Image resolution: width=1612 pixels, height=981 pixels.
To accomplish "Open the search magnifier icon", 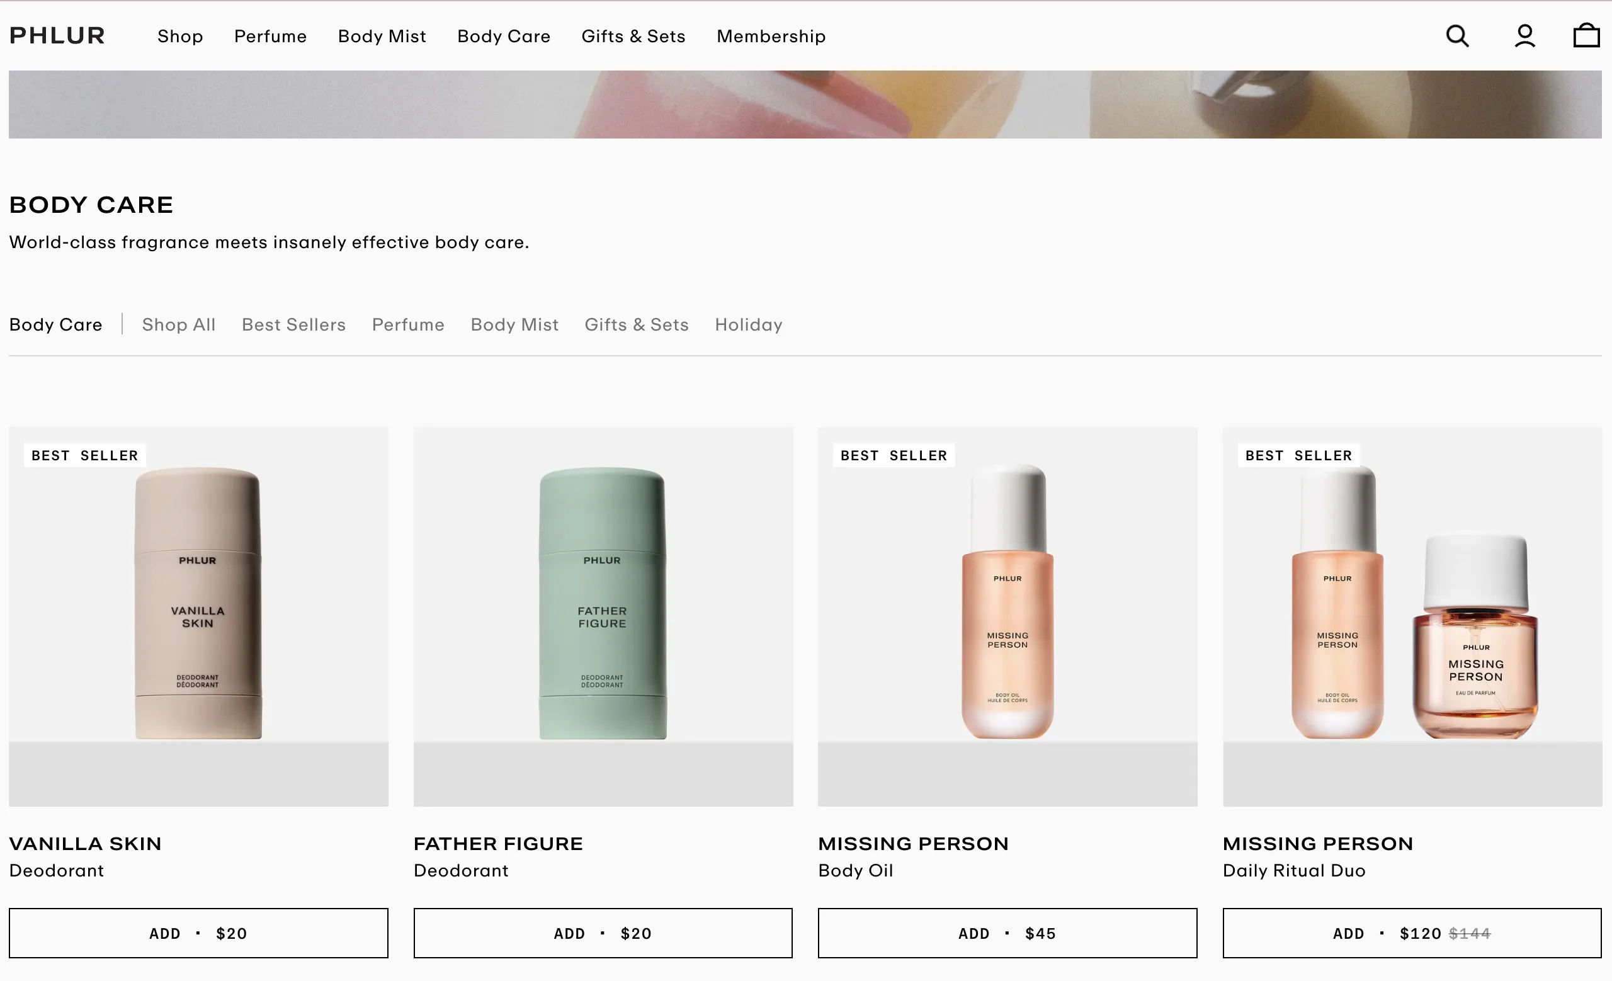I will click(1457, 36).
